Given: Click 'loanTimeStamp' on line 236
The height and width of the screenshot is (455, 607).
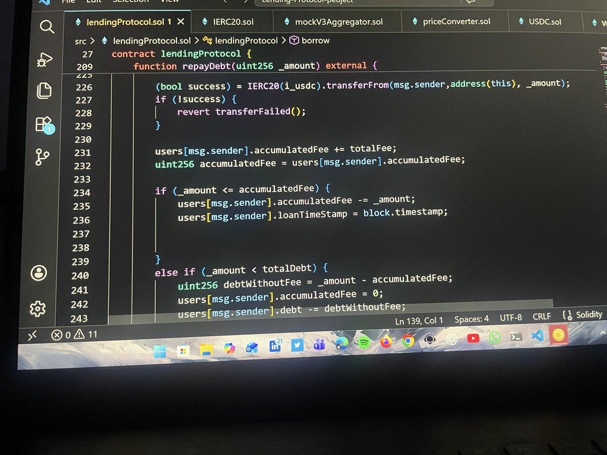Looking at the screenshot, I should [313, 214].
